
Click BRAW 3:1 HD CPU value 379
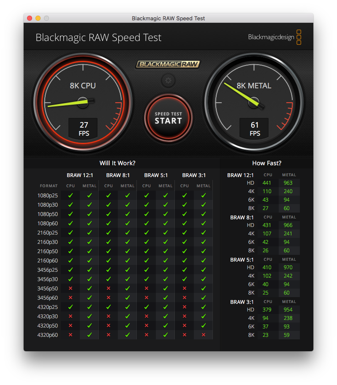coord(267,310)
